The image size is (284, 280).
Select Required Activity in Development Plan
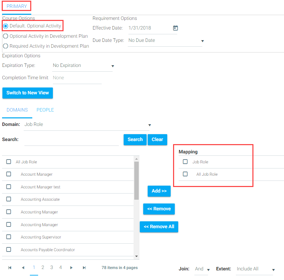[x=5, y=46]
